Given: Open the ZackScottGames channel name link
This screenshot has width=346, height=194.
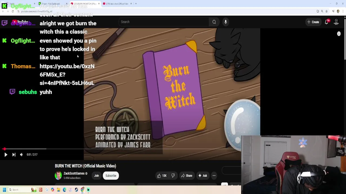Looking at the screenshot, I should (x=74, y=174).
